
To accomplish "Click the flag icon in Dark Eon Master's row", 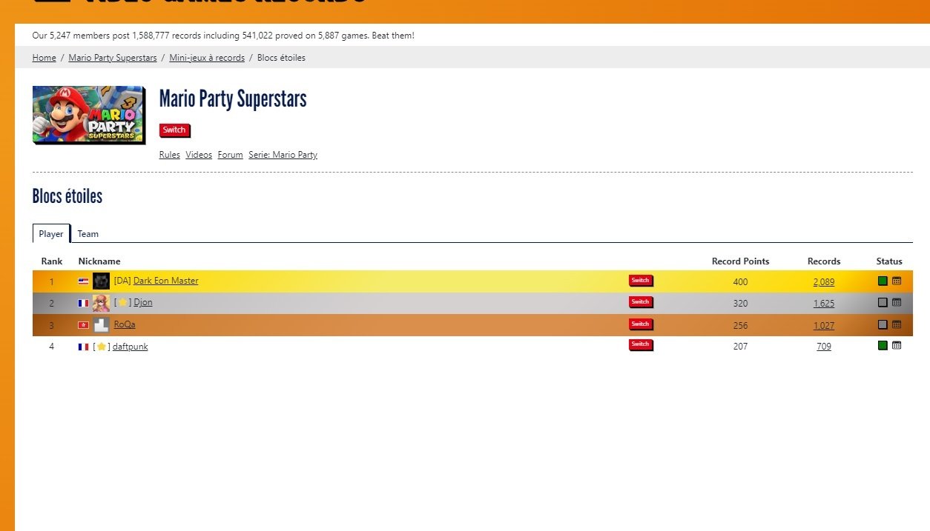I will click(84, 281).
